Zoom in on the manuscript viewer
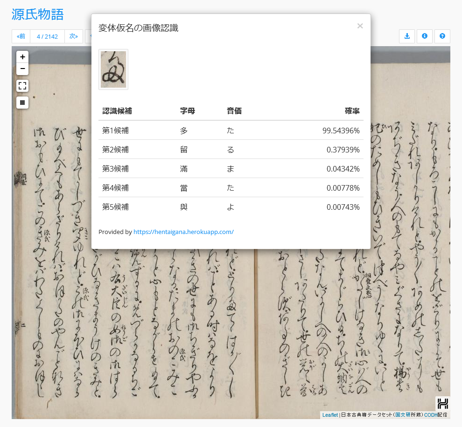The image size is (462, 427). pos(22,57)
